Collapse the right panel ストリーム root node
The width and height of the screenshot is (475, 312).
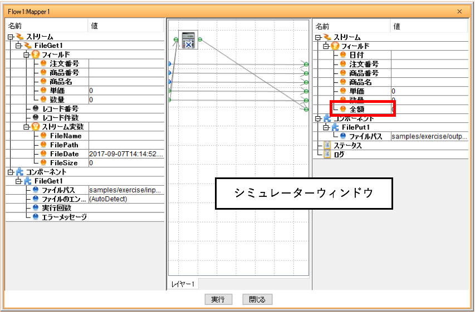[x=318, y=37]
